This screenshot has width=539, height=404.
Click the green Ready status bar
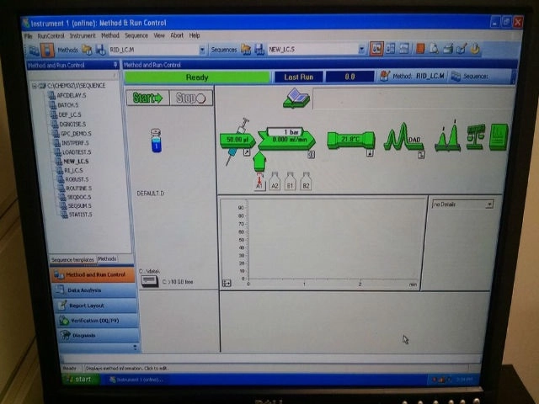pos(196,77)
